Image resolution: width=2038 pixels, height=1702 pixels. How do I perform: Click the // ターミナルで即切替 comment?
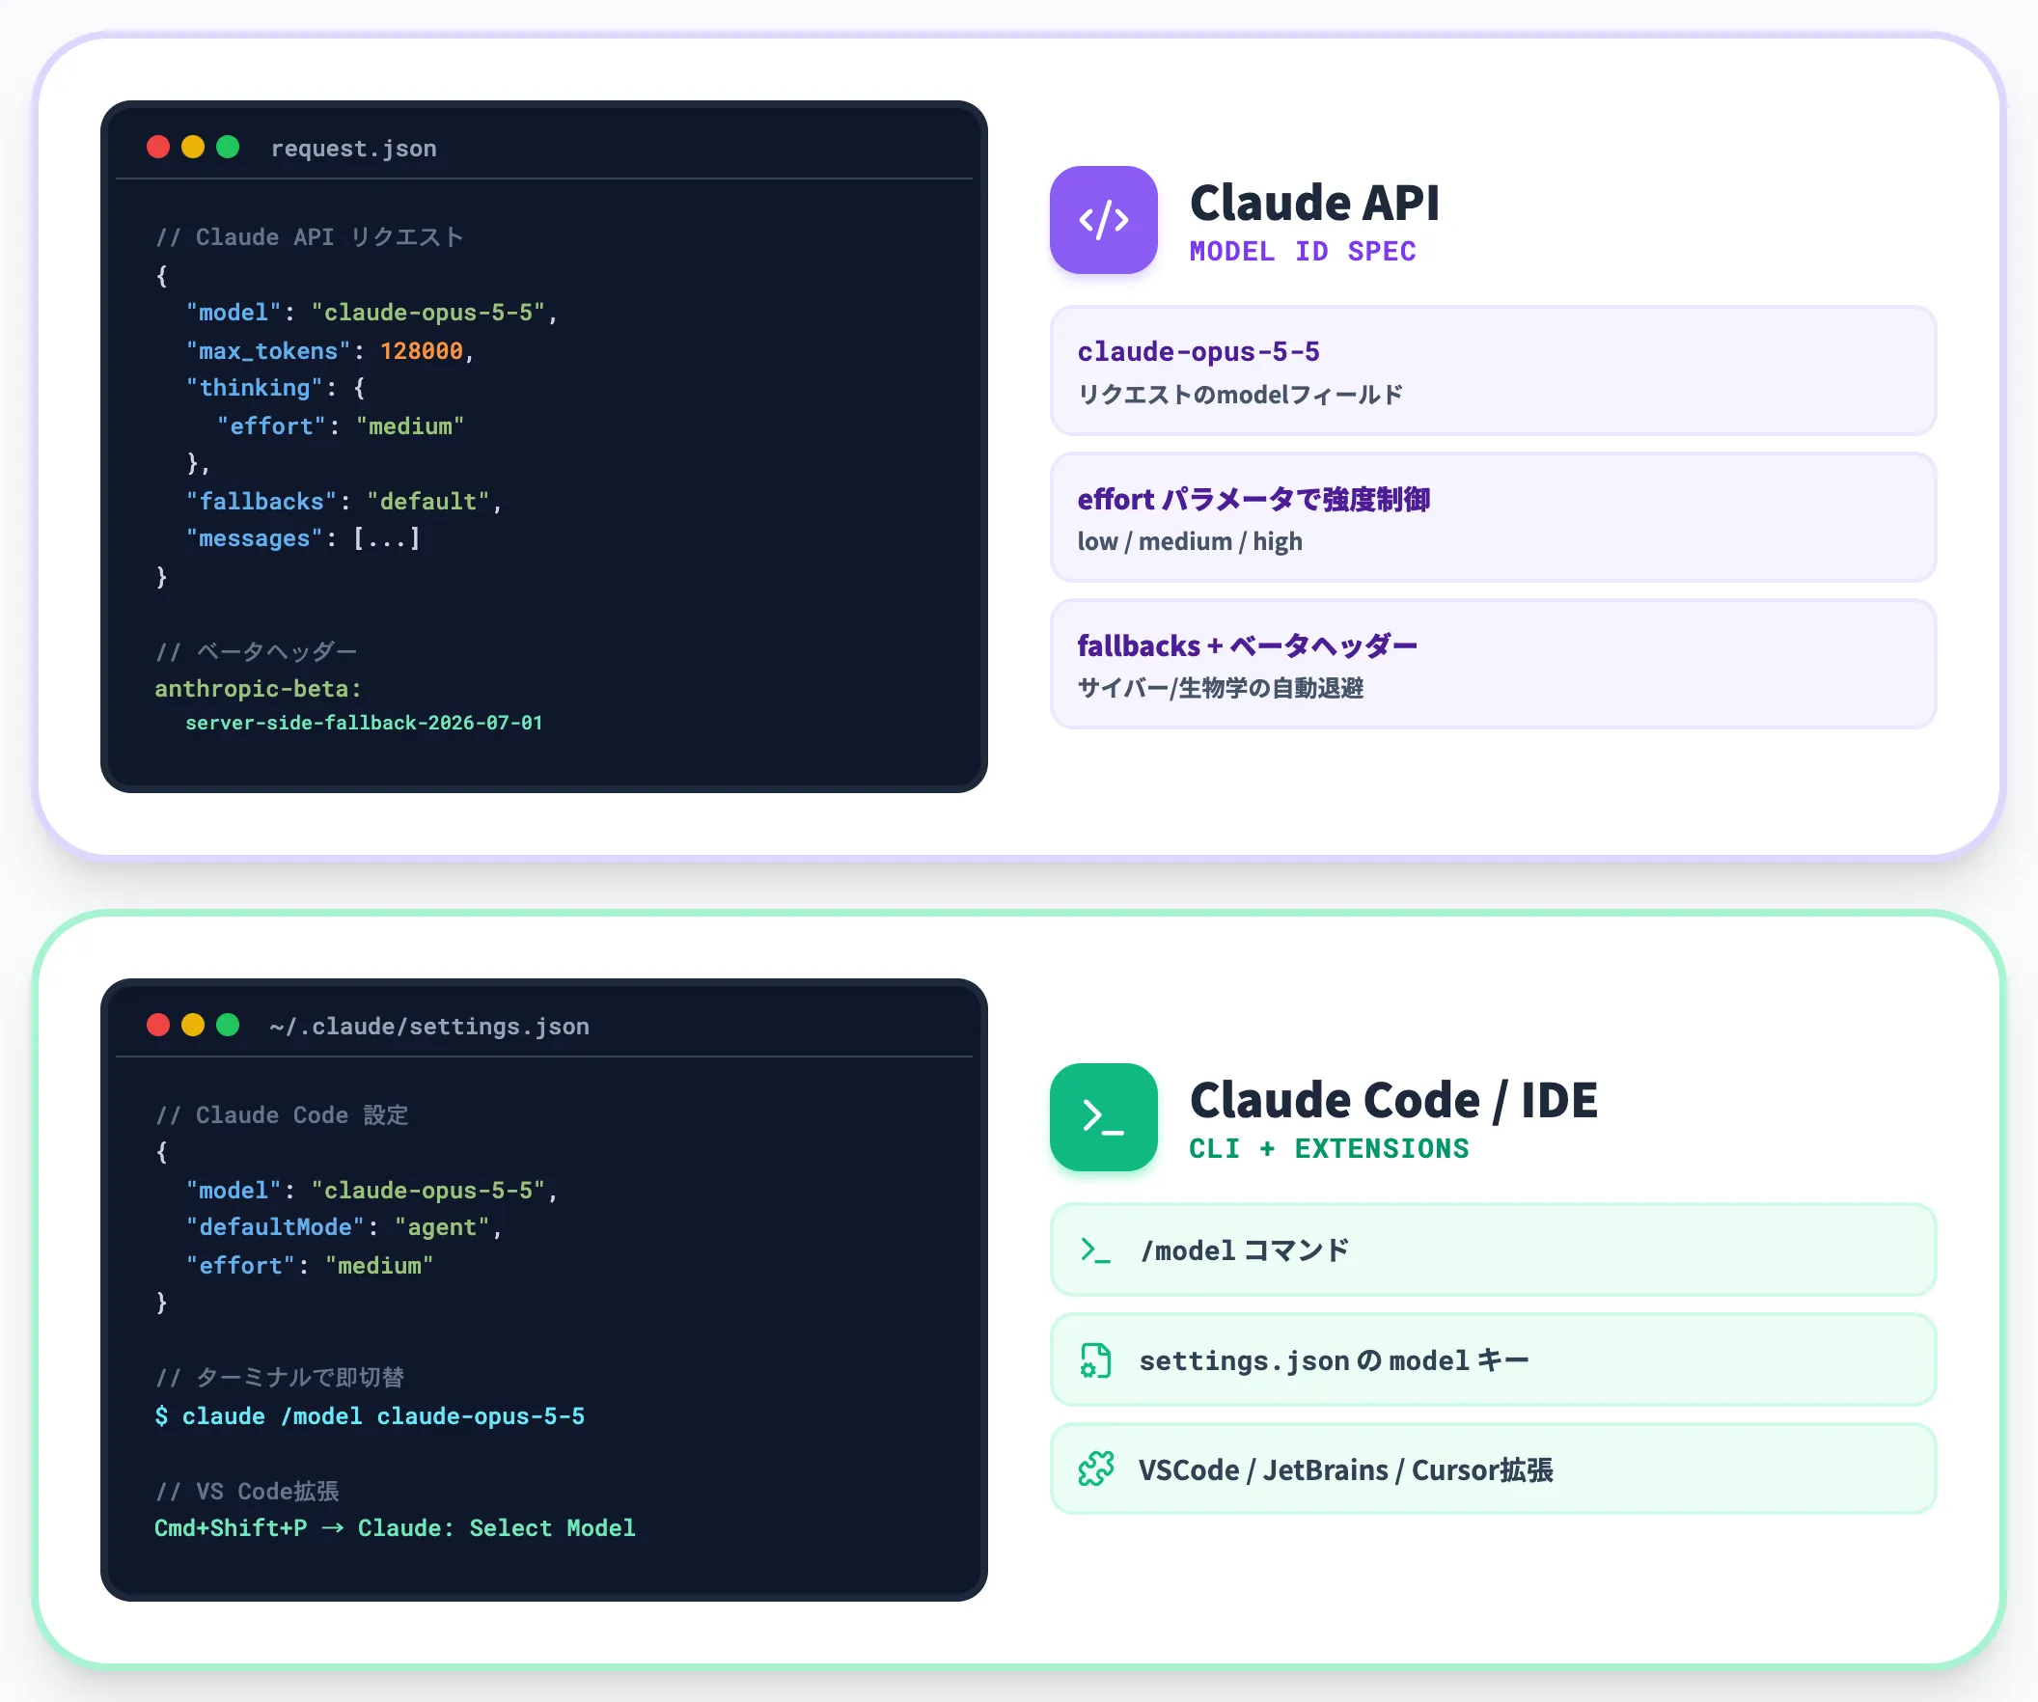280,1378
